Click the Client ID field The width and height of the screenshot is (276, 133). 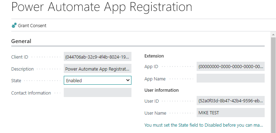97,56
